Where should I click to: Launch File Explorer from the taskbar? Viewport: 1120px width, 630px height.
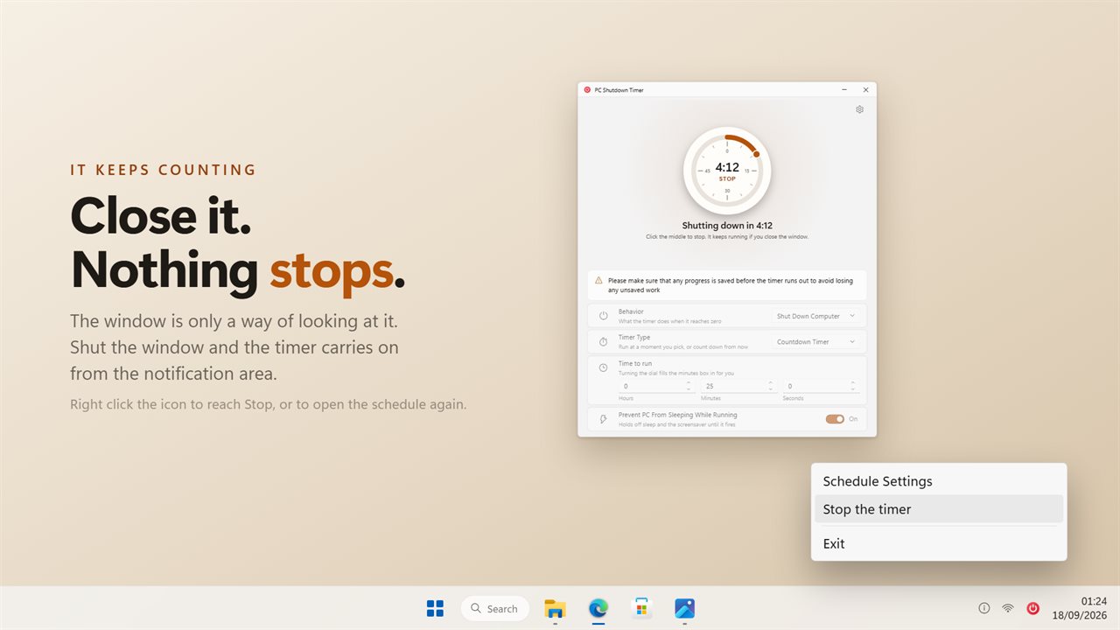pyautogui.click(x=555, y=608)
